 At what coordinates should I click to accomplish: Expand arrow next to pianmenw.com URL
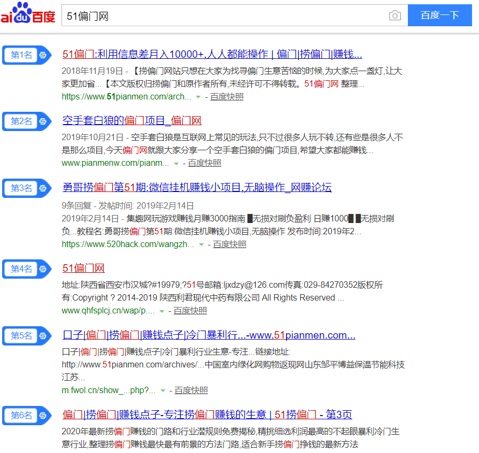[x=176, y=164]
